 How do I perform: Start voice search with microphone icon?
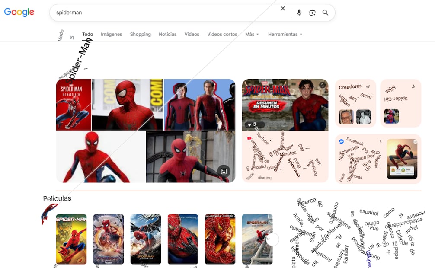[x=299, y=13]
